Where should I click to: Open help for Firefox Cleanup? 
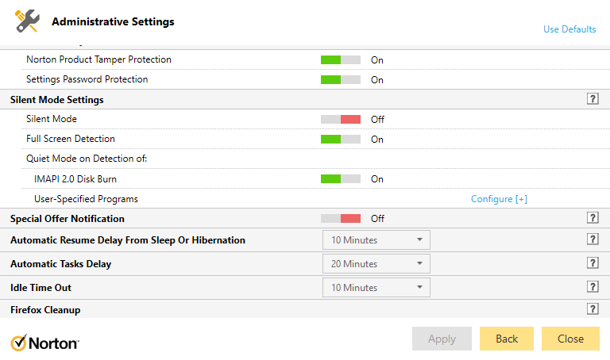click(x=592, y=309)
